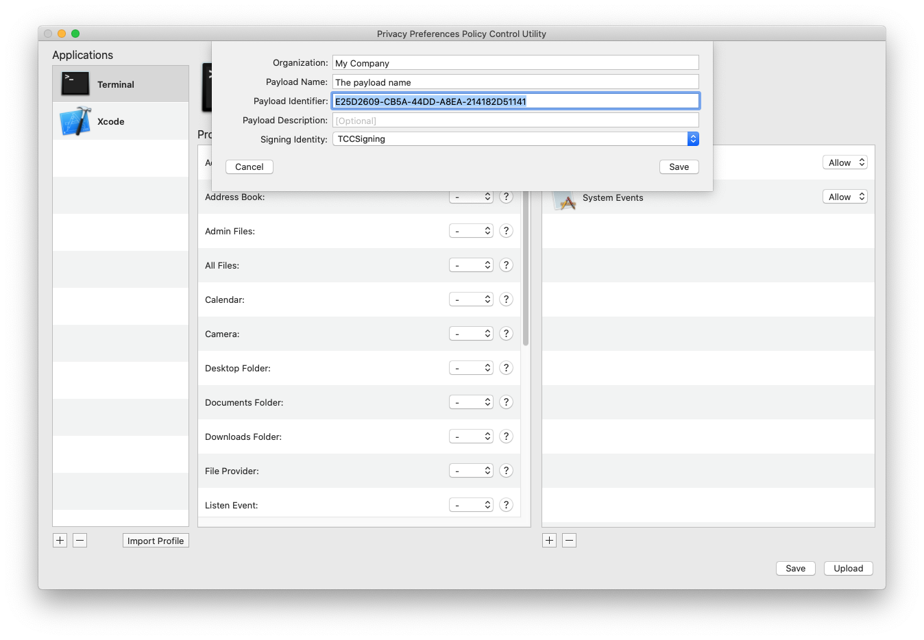Open help for Listen Event permission
924x640 pixels.
coord(506,504)
